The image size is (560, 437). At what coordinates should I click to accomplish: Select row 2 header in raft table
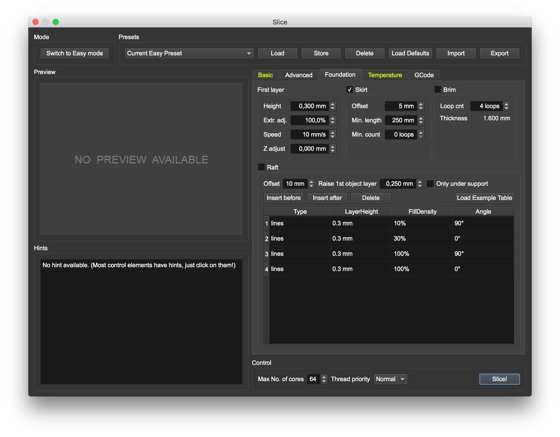[266, 239]
